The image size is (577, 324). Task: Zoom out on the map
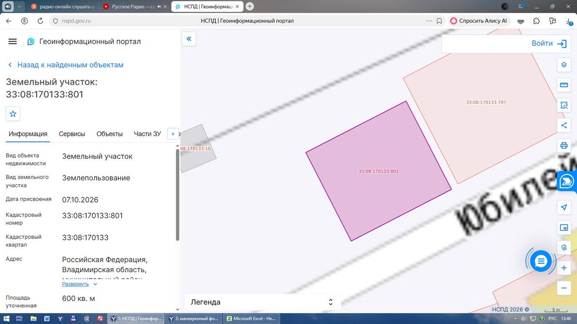point(564,288)
